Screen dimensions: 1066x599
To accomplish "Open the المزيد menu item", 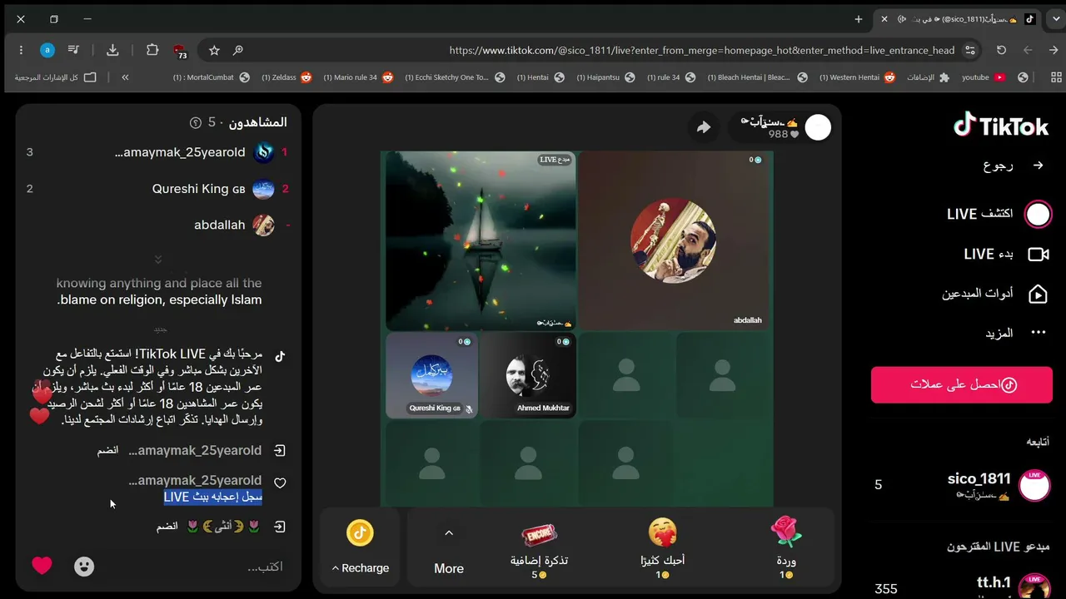I will 1014,333.
